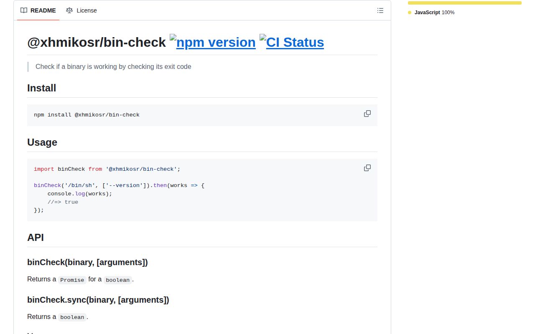
Task: Open the README tab
Action: pos(38,10)
